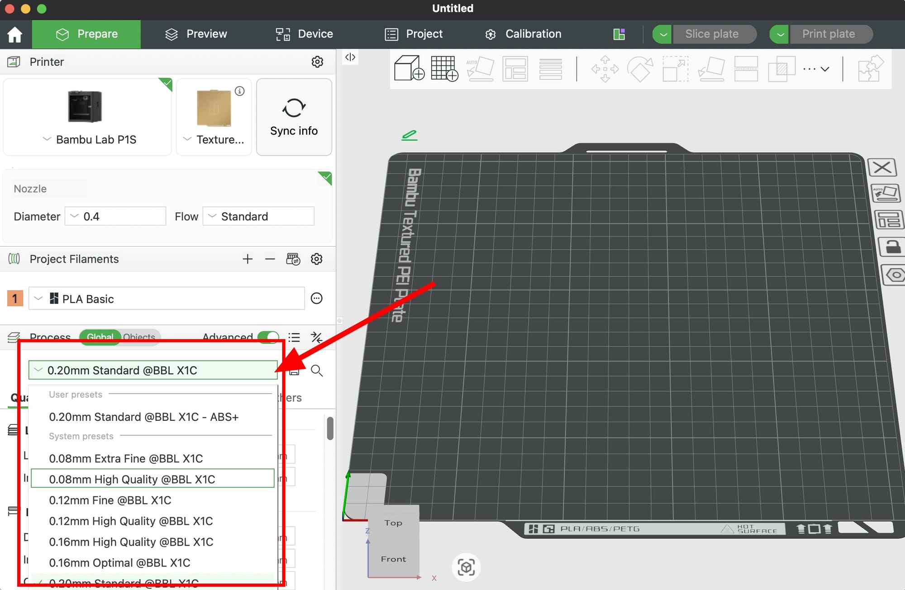The width and height of the screenshot is (905, 590).
Task: Click the Sync info button
Action: click(x=294, y=117)
